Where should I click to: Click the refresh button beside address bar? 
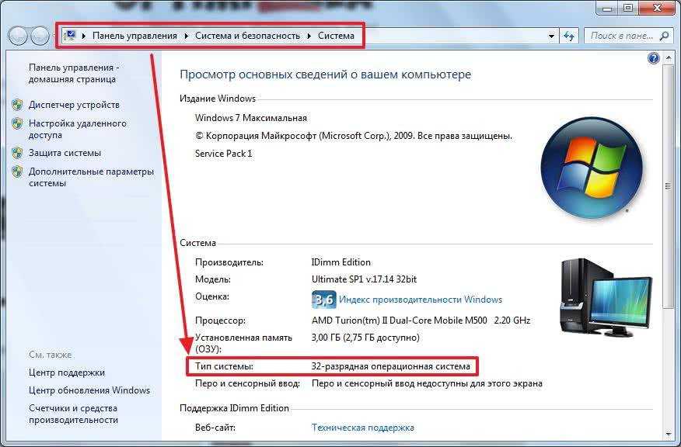pyautogui.click(x=569, y=36)
